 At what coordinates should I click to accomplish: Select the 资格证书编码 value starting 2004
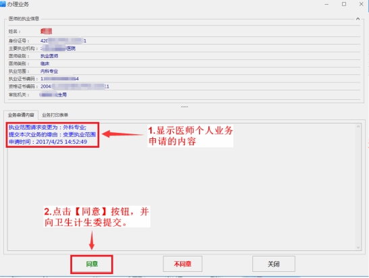(x=75, y=86)
